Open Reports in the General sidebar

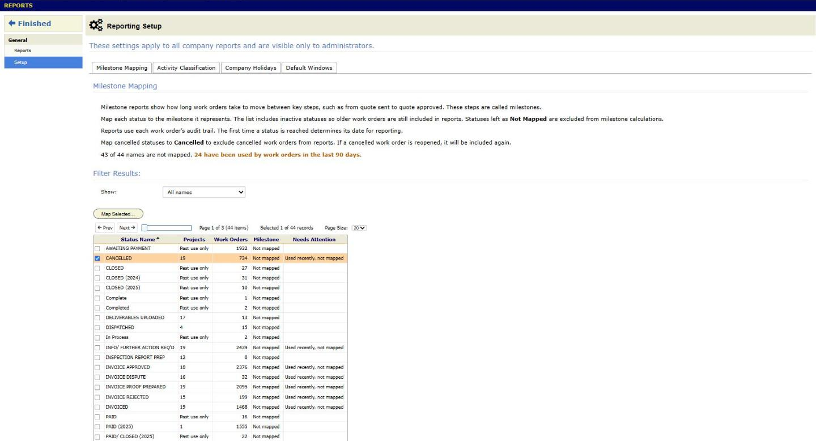(x=23, y=50)
